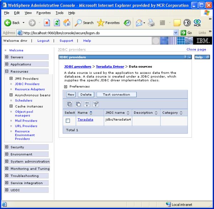Open the address bar dropdown arrow
This screenshot has height=209, width=214.
175,33
